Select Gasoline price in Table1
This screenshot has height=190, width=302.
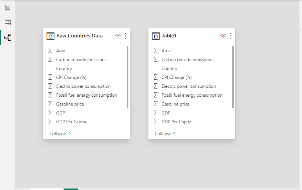click(175, 104)
